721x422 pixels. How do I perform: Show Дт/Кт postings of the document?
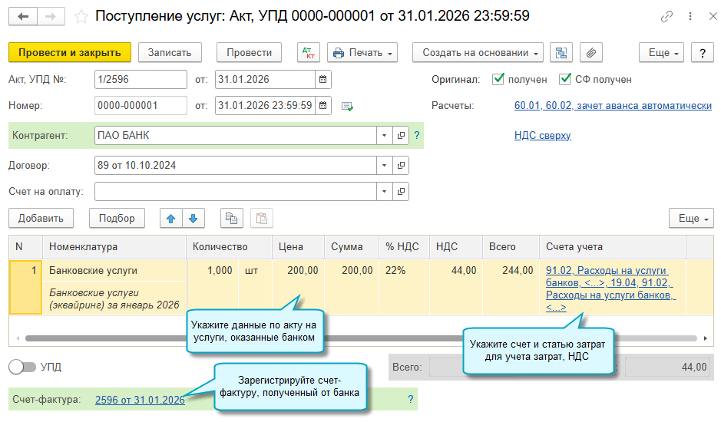click(309, 52)
